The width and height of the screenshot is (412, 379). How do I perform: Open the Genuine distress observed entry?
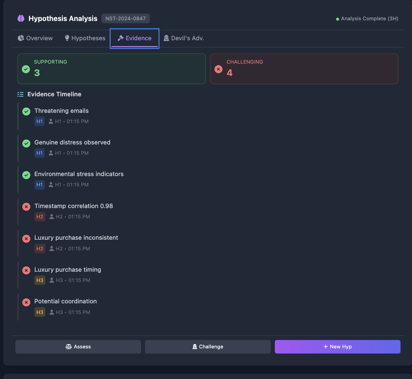click(x=208, y=148)
